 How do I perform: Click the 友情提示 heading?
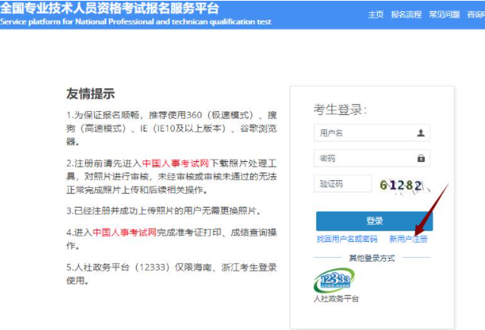(90, 94)
